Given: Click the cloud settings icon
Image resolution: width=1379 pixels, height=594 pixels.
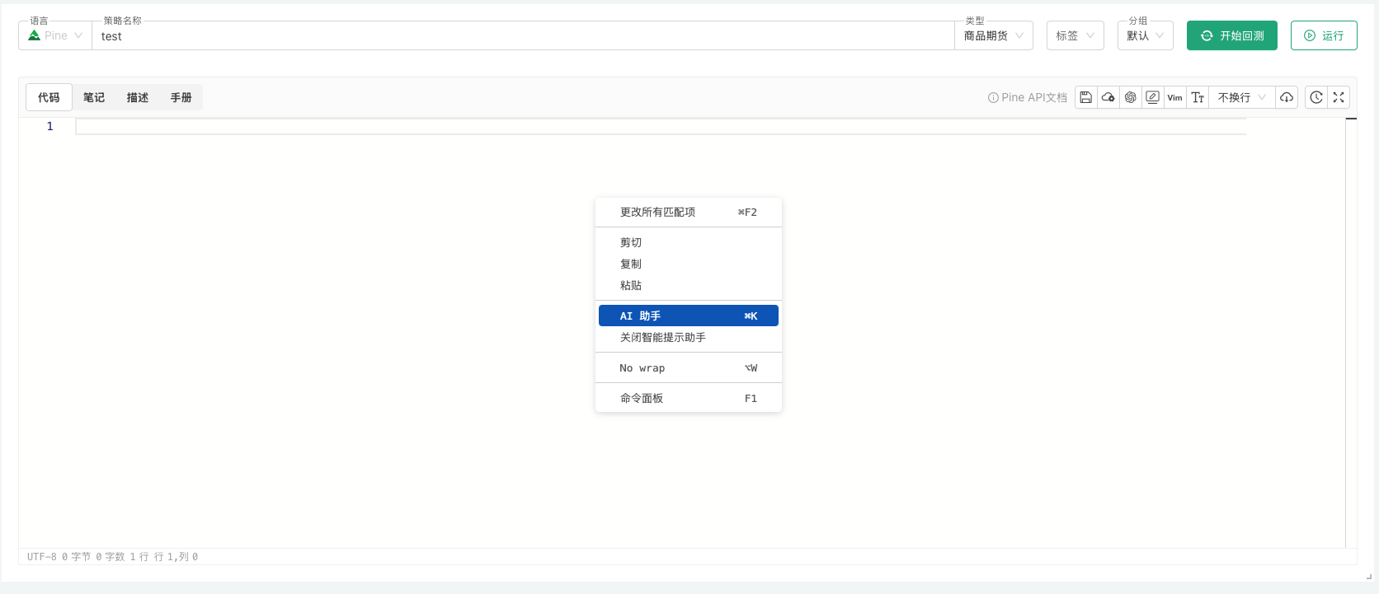Looking at the screenshot, I should pos(1108,97).
